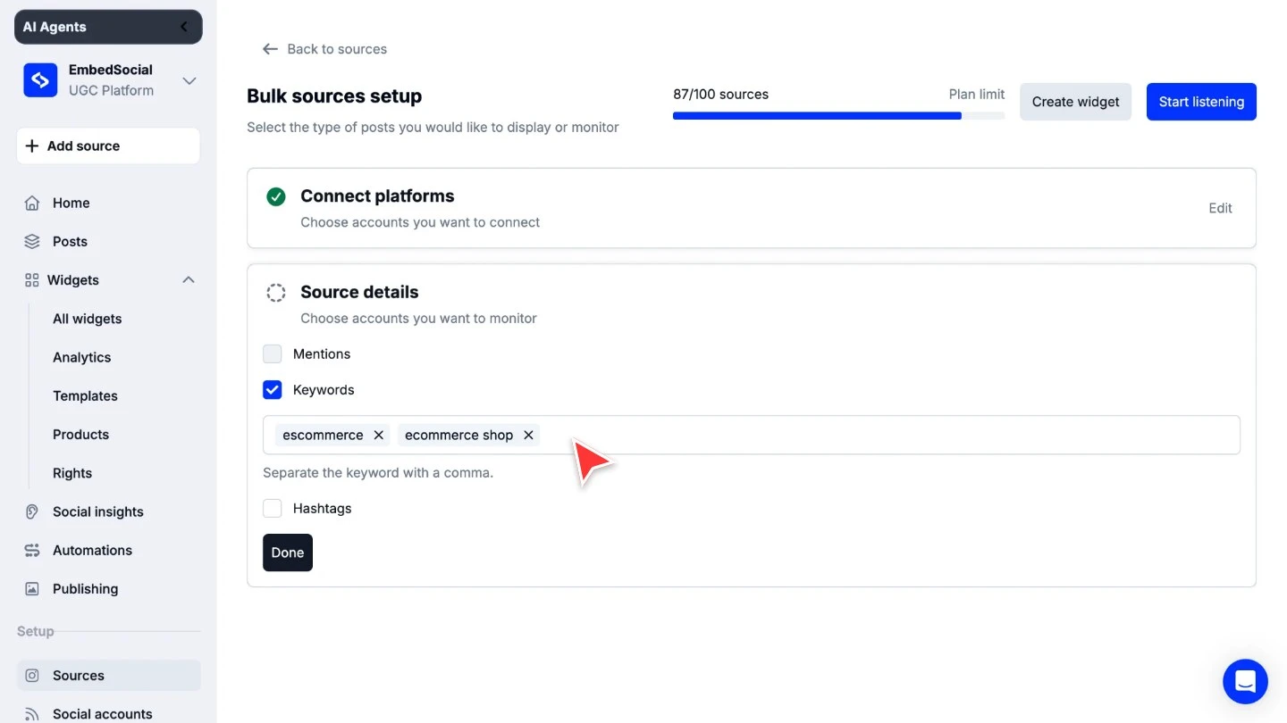Click the Plan limit label

tap(977, 94)
